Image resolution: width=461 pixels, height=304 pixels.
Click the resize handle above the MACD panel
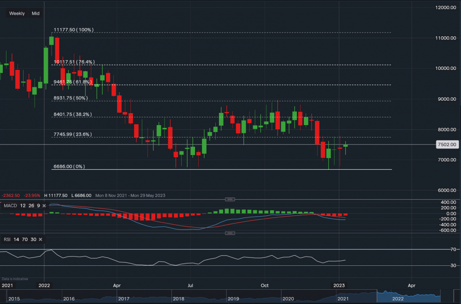coord(229,199)
